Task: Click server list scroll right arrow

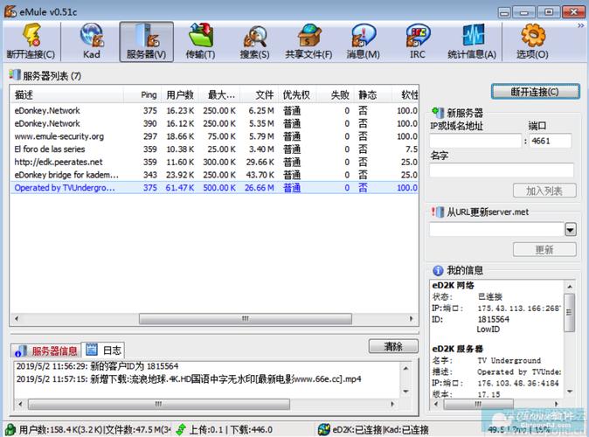Action: [411, 319]
